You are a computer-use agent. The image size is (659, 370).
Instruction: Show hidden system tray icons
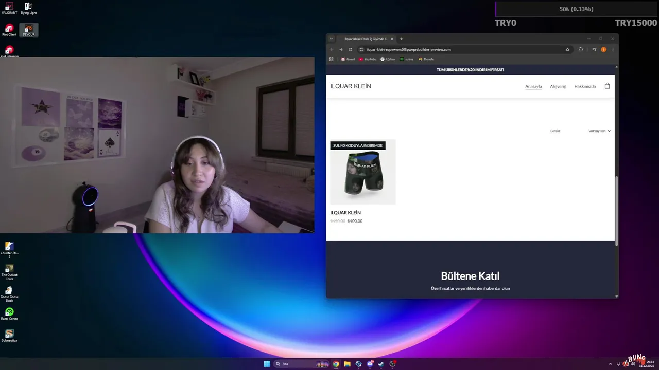click(610, 364)
